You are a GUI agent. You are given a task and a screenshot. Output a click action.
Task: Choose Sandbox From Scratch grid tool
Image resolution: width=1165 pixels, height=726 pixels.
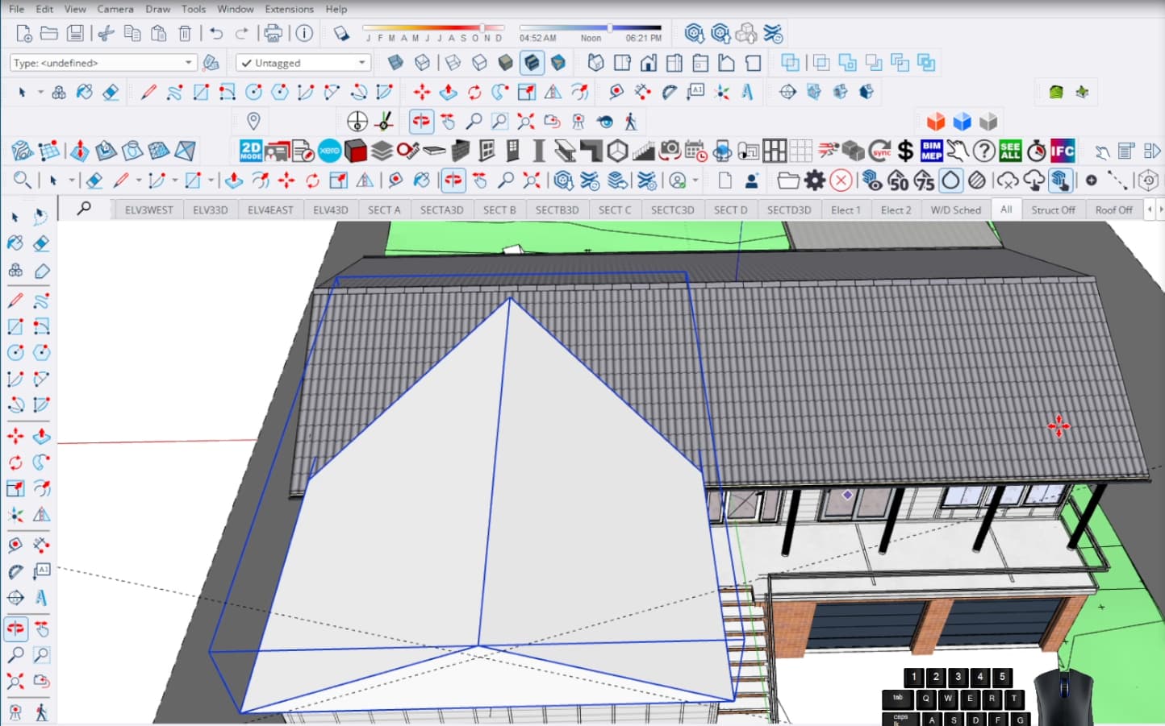49,151
